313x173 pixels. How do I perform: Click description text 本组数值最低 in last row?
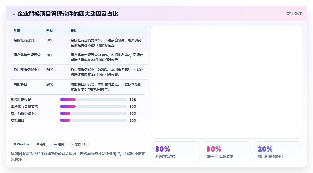[108, 85]
